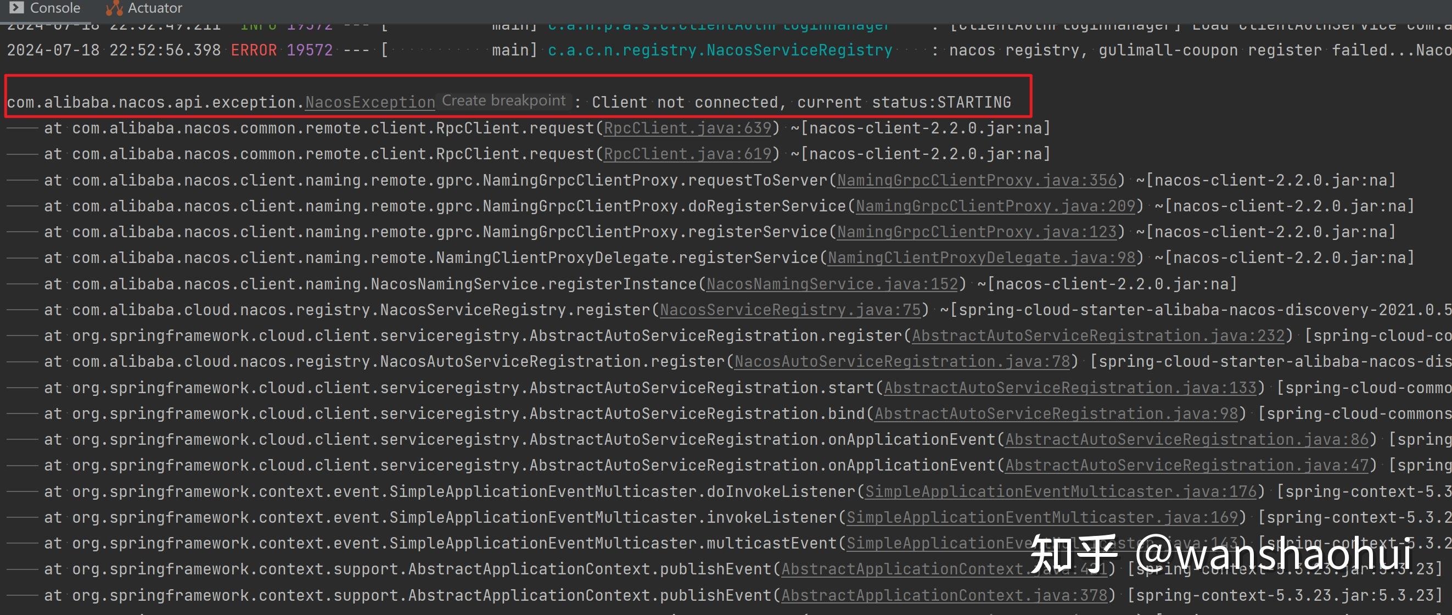Image resolution: width=1452 pixels, height=615 pixels.
Task: Click the Create breakpoint hint
Action: point(503,100)
